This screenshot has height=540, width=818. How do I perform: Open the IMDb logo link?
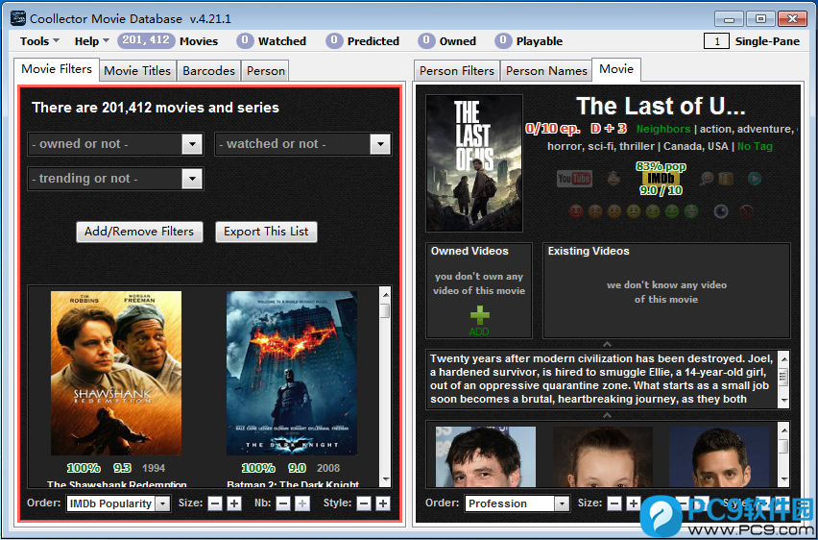click(661, 179)
